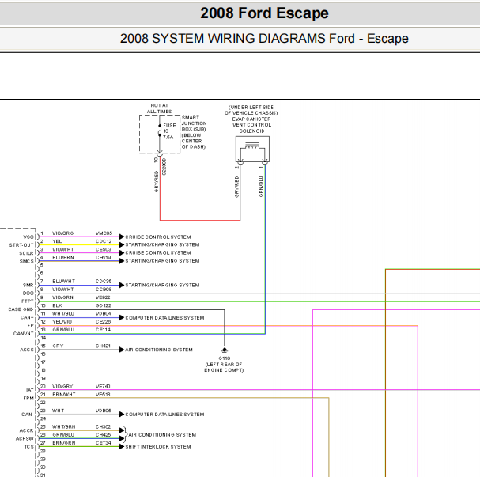Click 'STARTING/CHARGING SYSTEM' on the SMR line
The image size is (480, 477).
click(x=162, y=286)
